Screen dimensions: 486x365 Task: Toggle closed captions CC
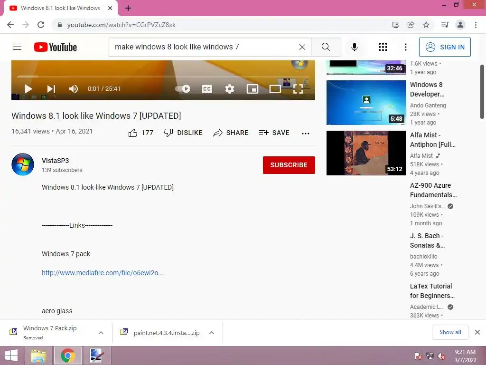[207, 89]
